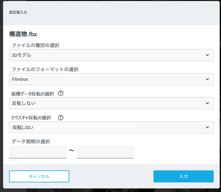This screenshot has height=192, width=221.
Task: Open the file format dropdown showing Filmbox
Action: click(x=108, y=79)
